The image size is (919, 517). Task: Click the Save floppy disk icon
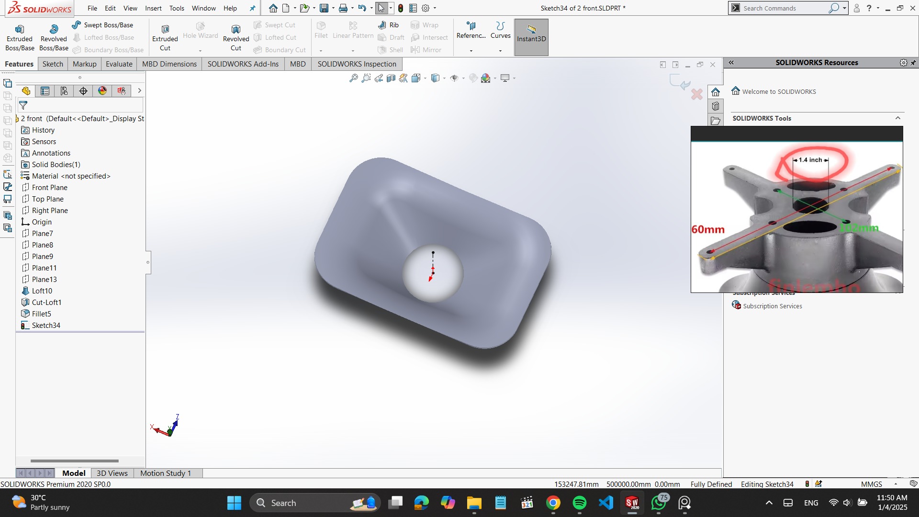324,8
